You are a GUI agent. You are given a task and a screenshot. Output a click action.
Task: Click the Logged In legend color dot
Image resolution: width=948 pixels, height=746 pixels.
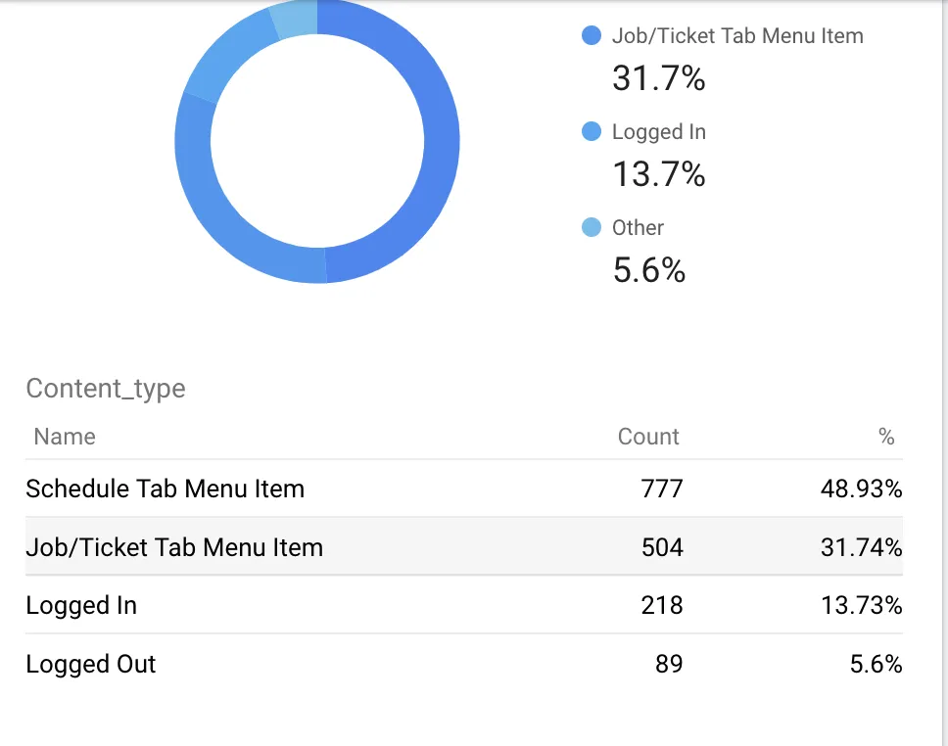pos(591,132)
